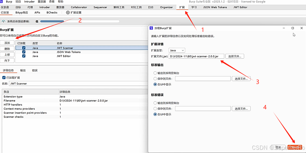This screenshot has height=153, width=306.
Task: Select 在UI中显示 radio under 标准输出
Action: [155, 84]
